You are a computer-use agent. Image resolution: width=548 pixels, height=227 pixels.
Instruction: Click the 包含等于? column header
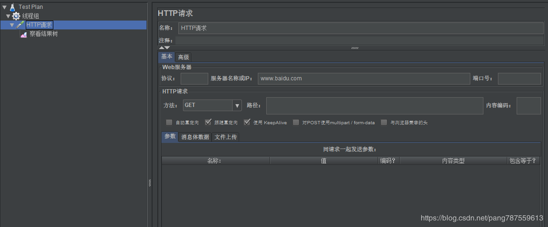pos(523,161)
